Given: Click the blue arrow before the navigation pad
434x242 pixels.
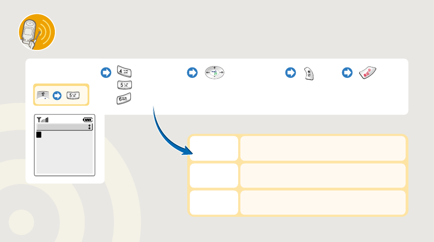Looking at the screenshot, I should (193, 73).
